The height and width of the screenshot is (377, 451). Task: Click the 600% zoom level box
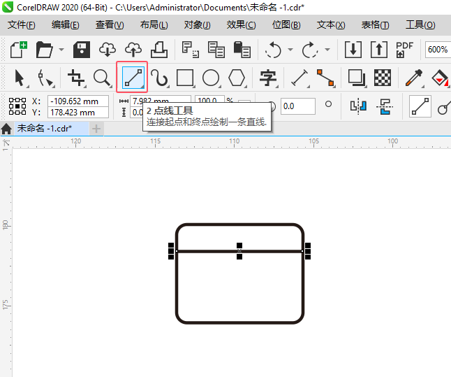[x=438, y=49]
